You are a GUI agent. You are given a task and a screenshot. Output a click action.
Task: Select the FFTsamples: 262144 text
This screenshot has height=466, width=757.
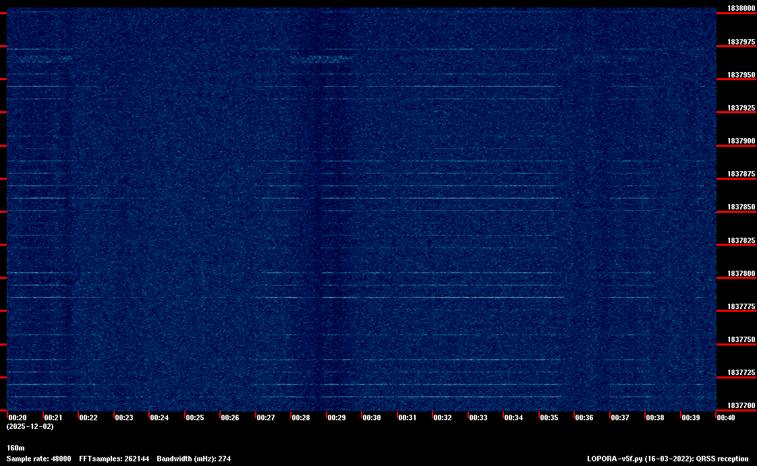tap(114, 459)
